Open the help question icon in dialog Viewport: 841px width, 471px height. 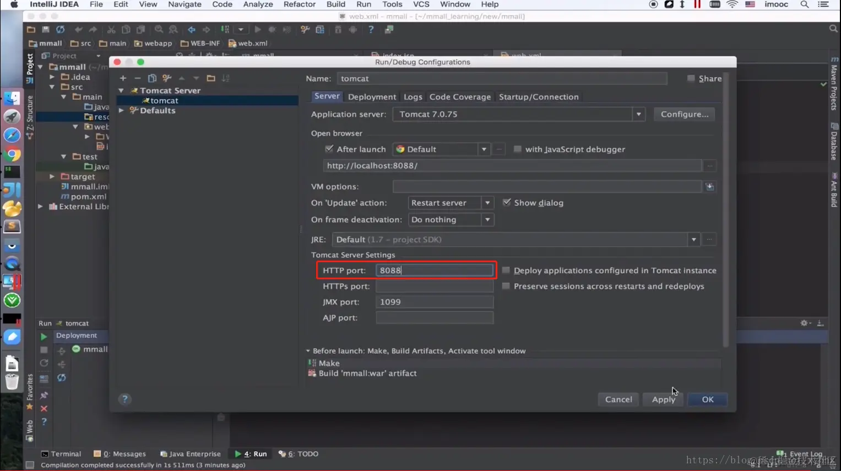coord(125,399)
